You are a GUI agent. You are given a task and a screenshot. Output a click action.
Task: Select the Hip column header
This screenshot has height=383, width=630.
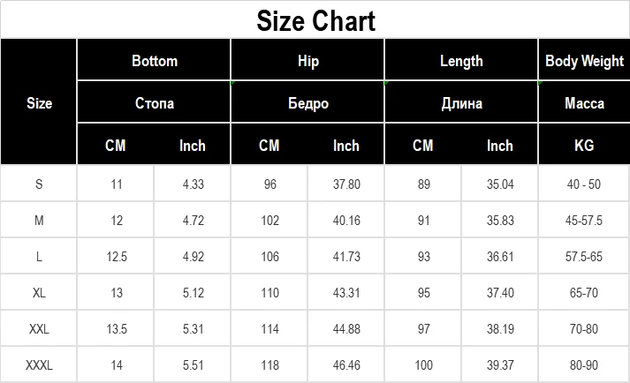[x=308, y=61]
